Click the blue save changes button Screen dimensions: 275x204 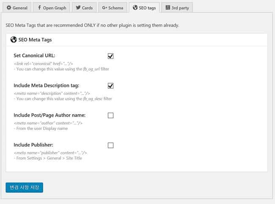click(x=24, y=188)
